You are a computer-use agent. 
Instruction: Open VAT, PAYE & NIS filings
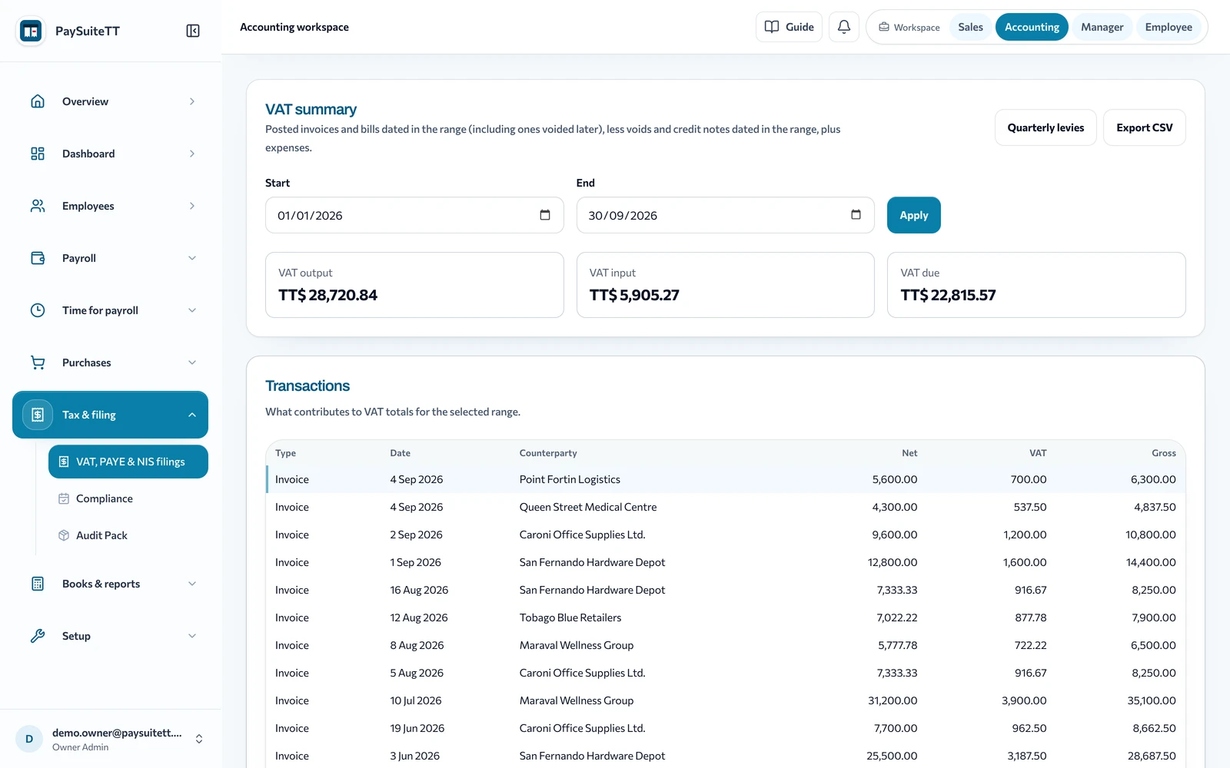point(128,462)
